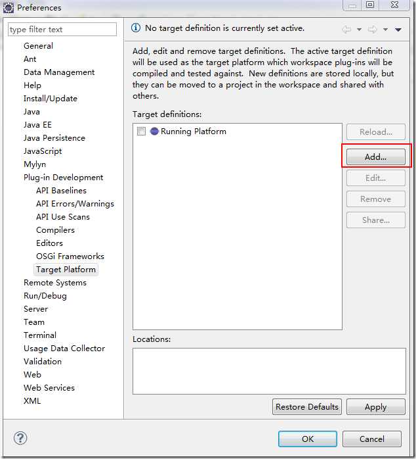The image size is (416, 459).
Task: Select the Java EE category
Action: (37, 125)
